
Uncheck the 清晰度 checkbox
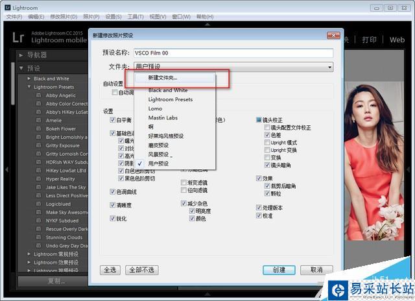click(112, 205)
